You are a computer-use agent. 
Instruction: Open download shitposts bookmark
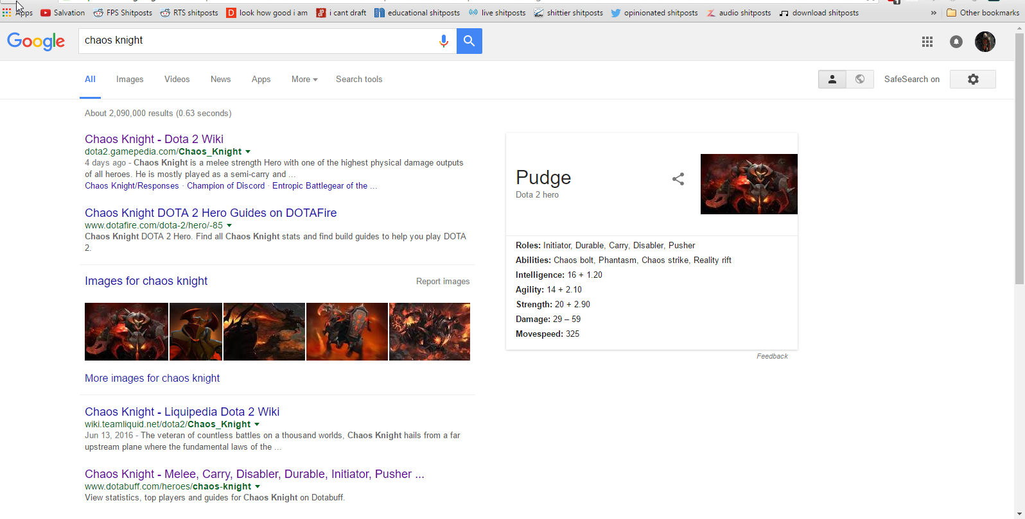click(819, 13)
